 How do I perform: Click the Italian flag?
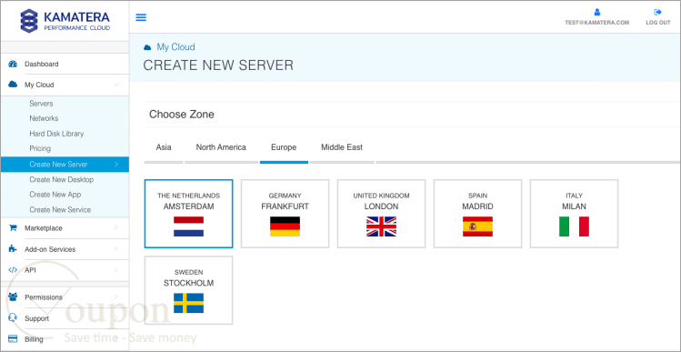pyautogui.click(x=574, y=226)
